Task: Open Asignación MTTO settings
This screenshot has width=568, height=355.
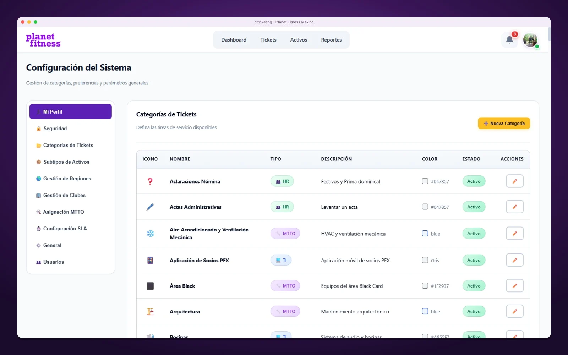Action: [x=71, y=212]
